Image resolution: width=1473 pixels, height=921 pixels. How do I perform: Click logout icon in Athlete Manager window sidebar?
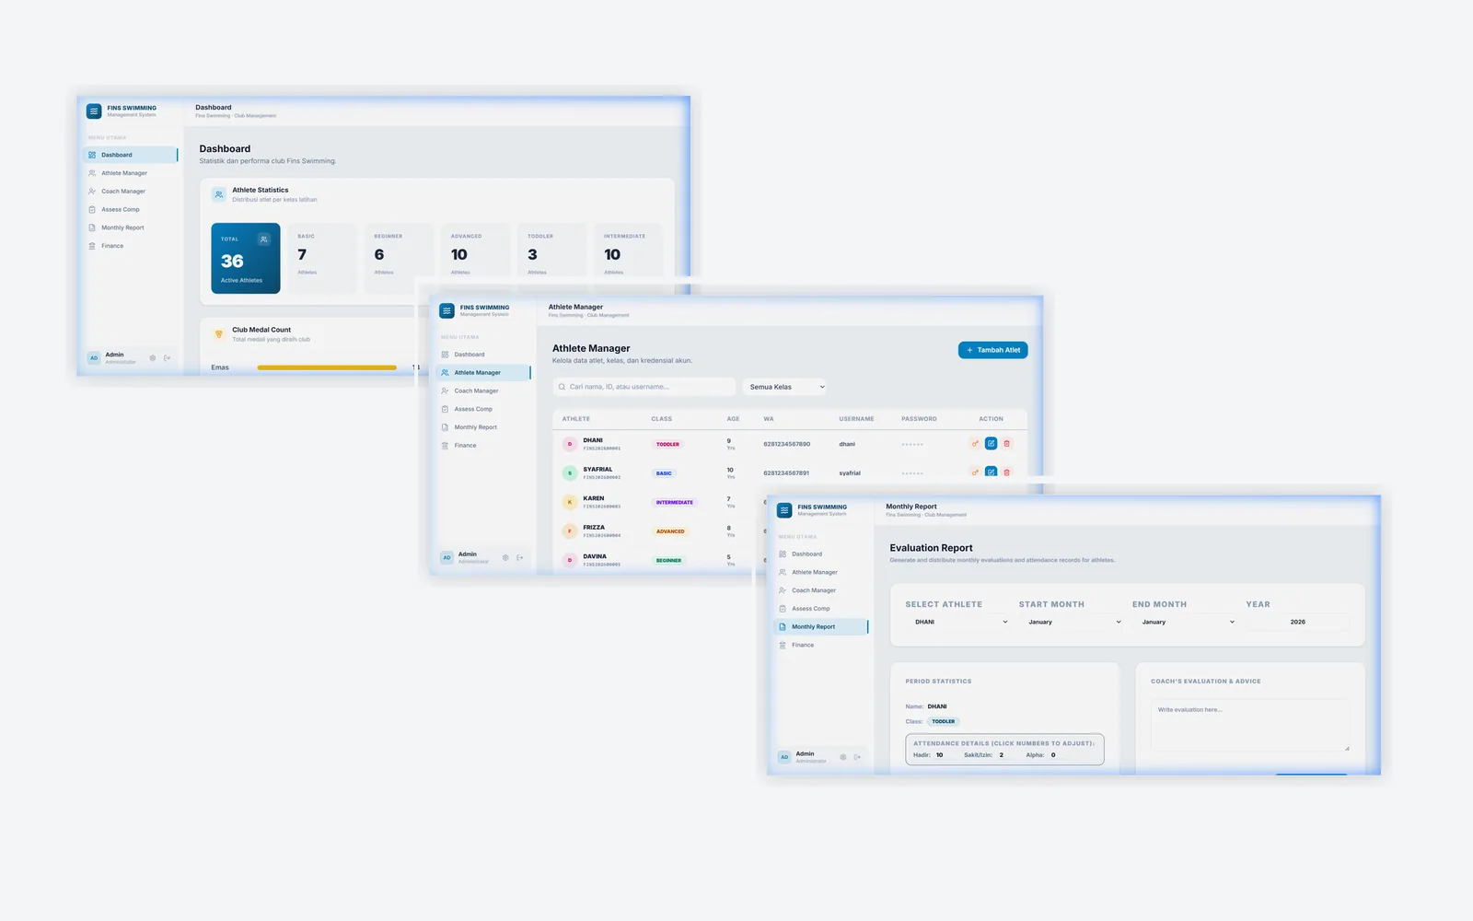520,558
